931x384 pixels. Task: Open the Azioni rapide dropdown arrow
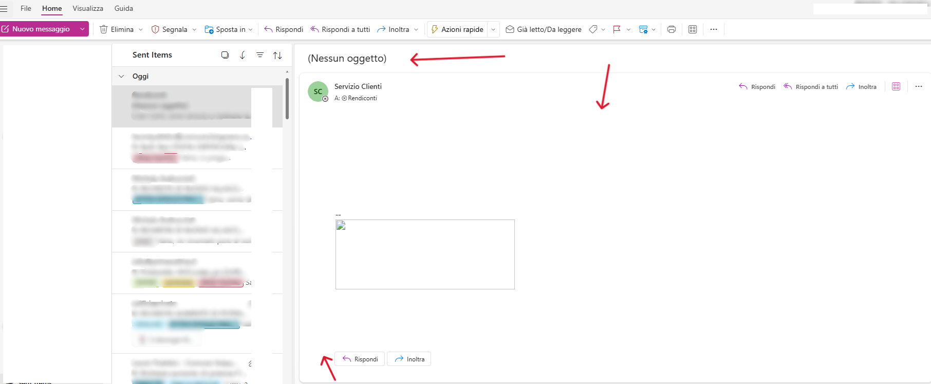(493, 29)
